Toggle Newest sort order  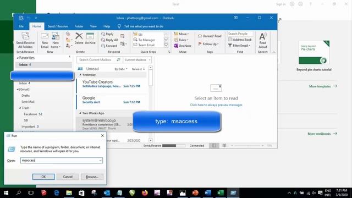pos(138,69)
